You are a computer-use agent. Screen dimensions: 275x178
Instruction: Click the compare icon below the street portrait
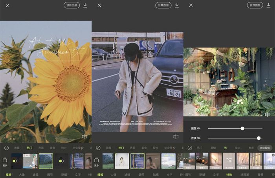[x=176, y=136]
